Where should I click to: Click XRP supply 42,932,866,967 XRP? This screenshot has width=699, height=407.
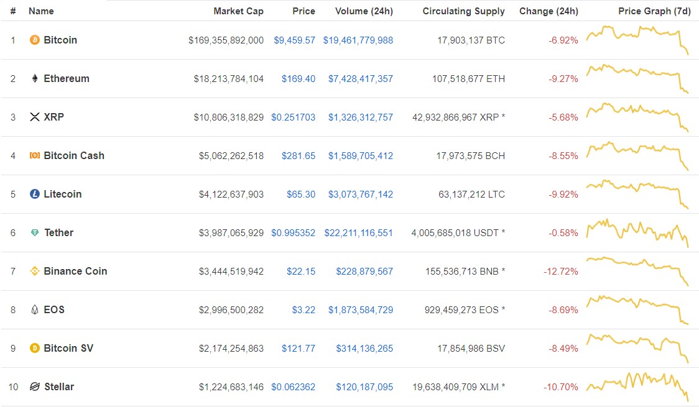(456, 117)
